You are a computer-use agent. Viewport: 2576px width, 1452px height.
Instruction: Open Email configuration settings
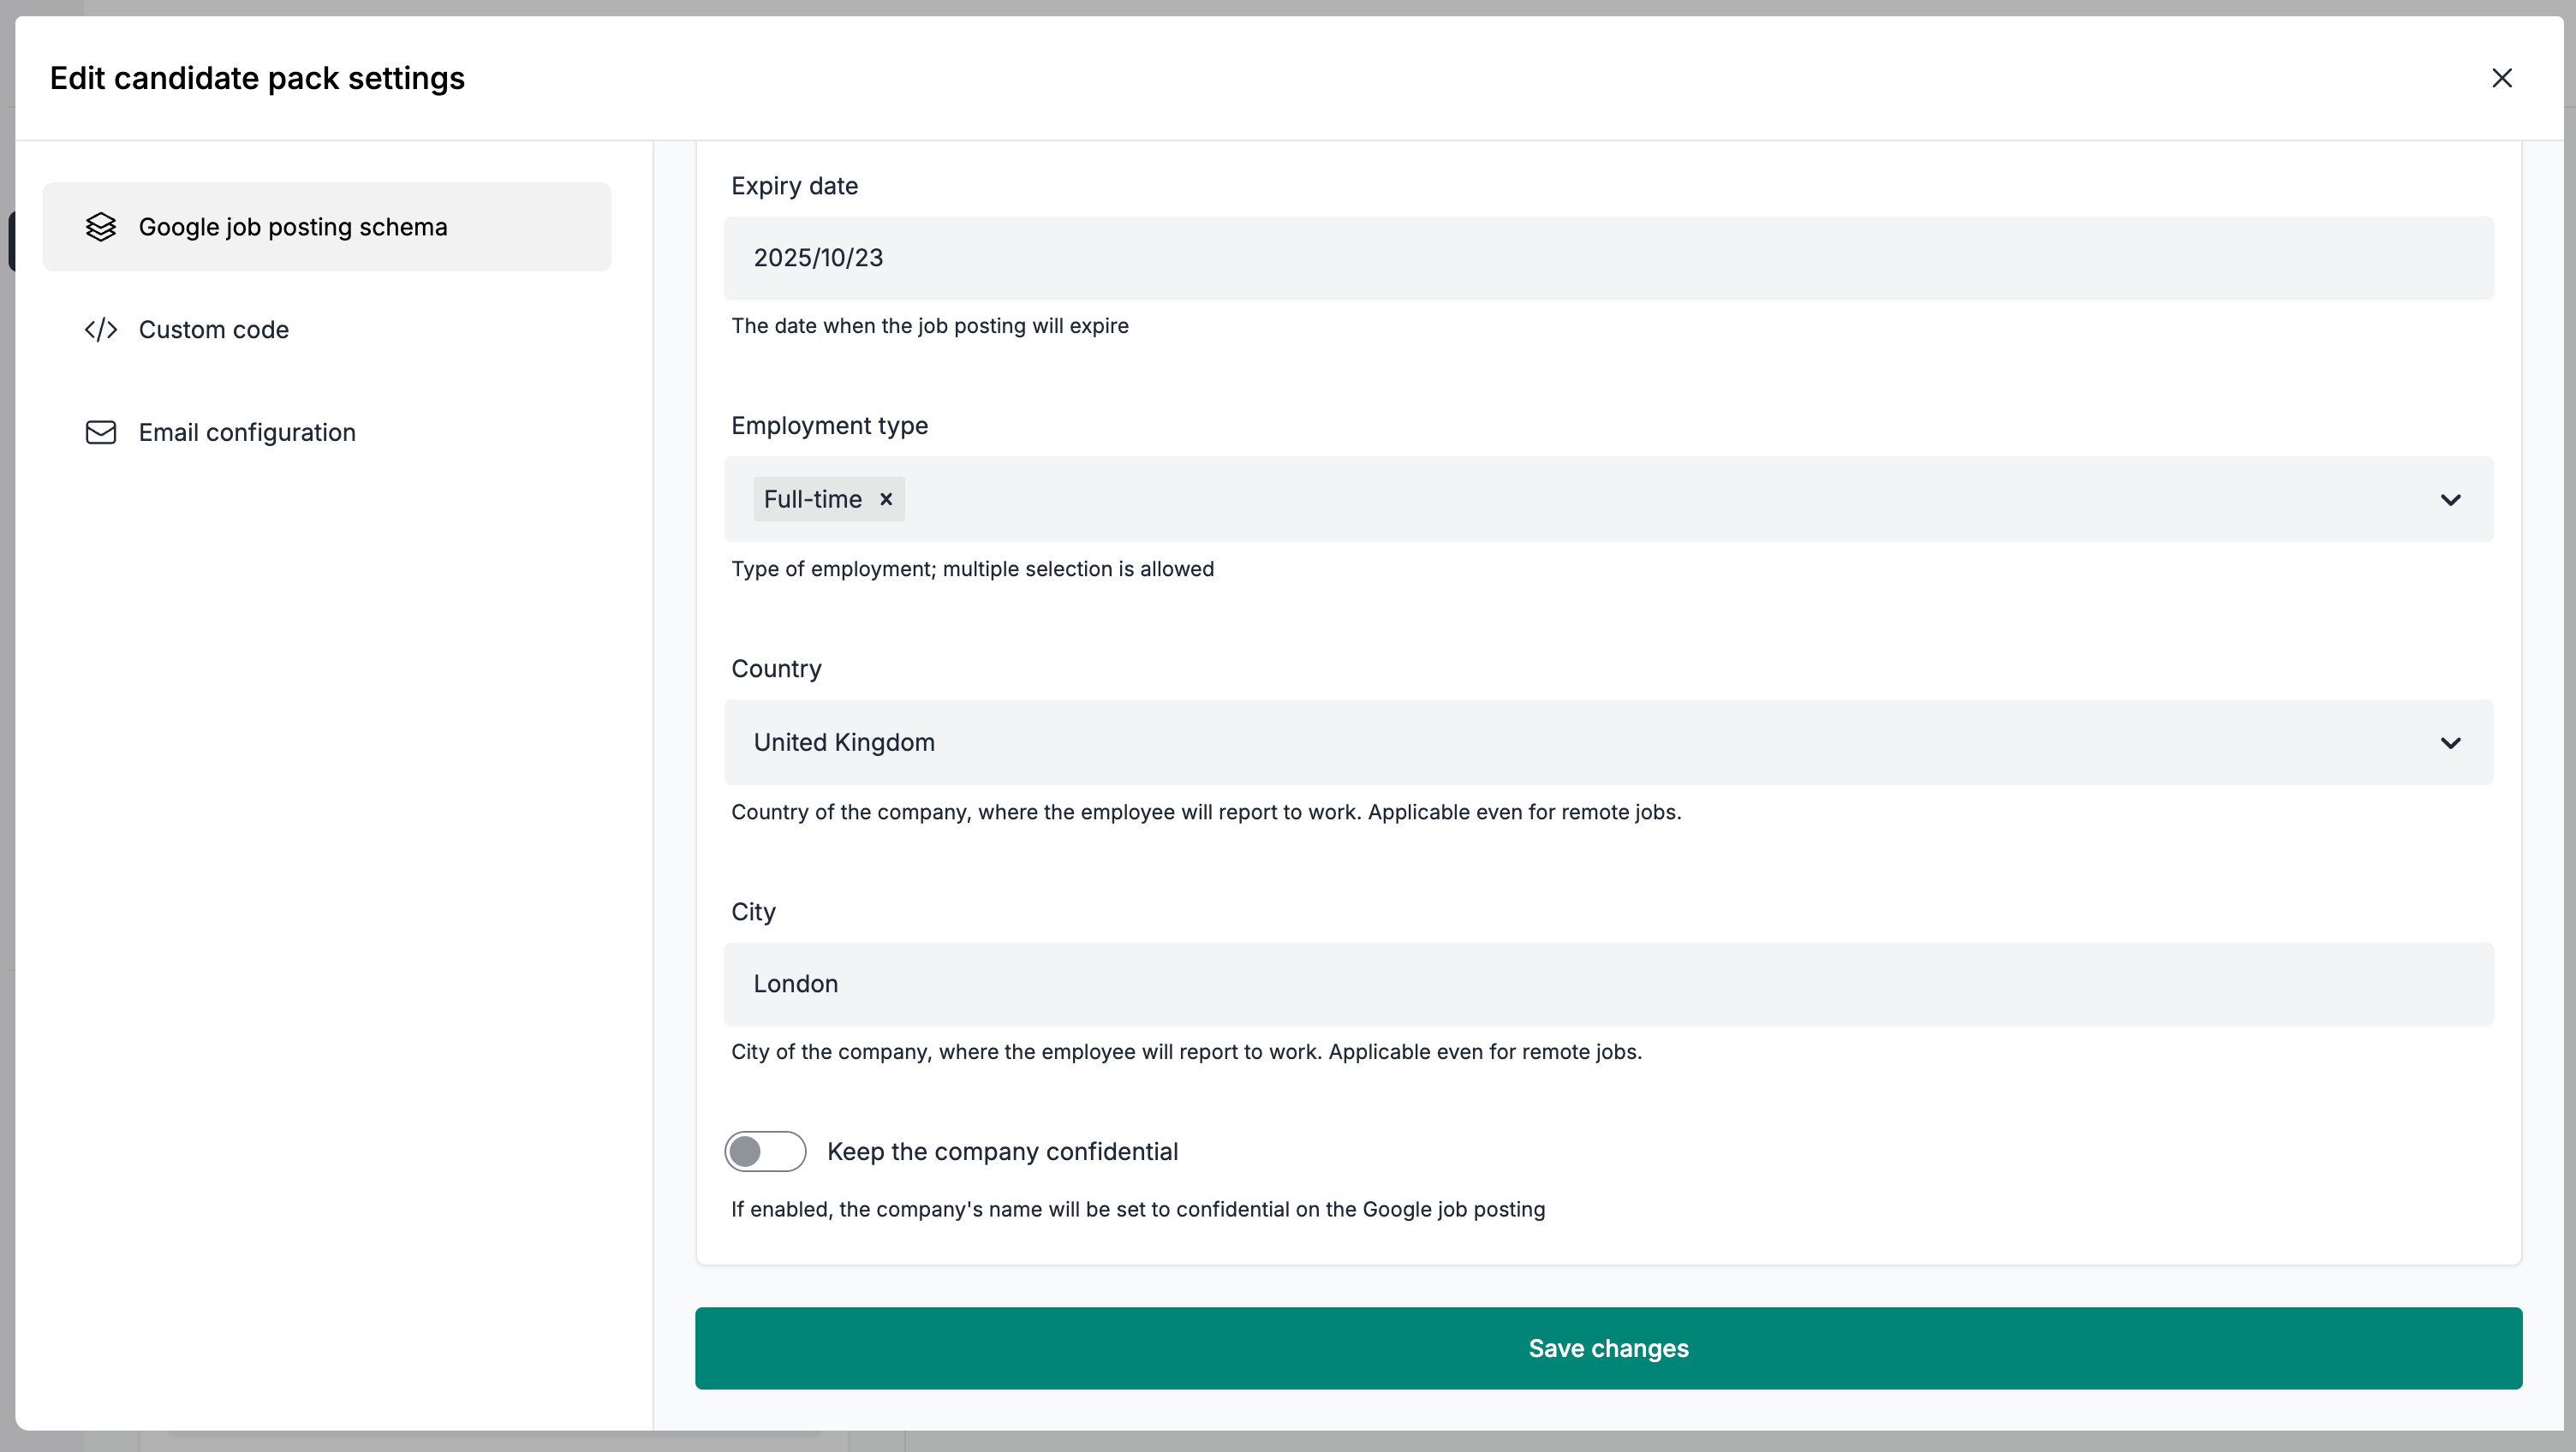click(247, 432)
